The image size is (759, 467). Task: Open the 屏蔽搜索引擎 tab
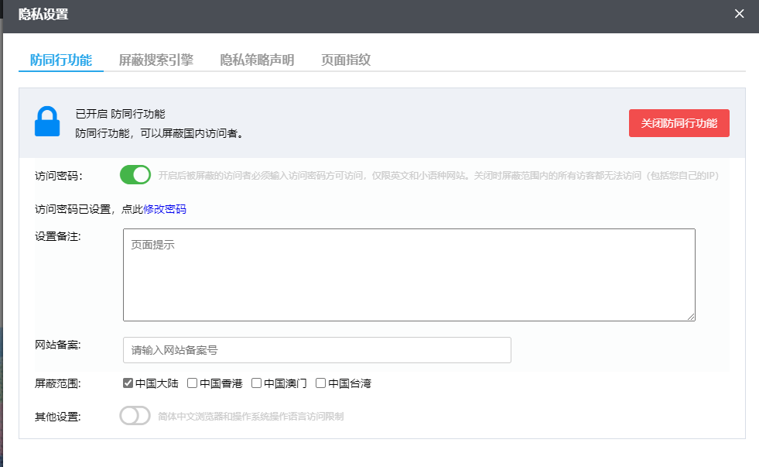coord(156,60)
